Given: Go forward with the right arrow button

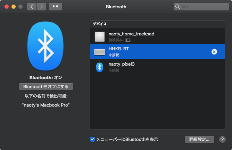Looking at the screenshot, I should pyautogui.click(x=41, y=7).
